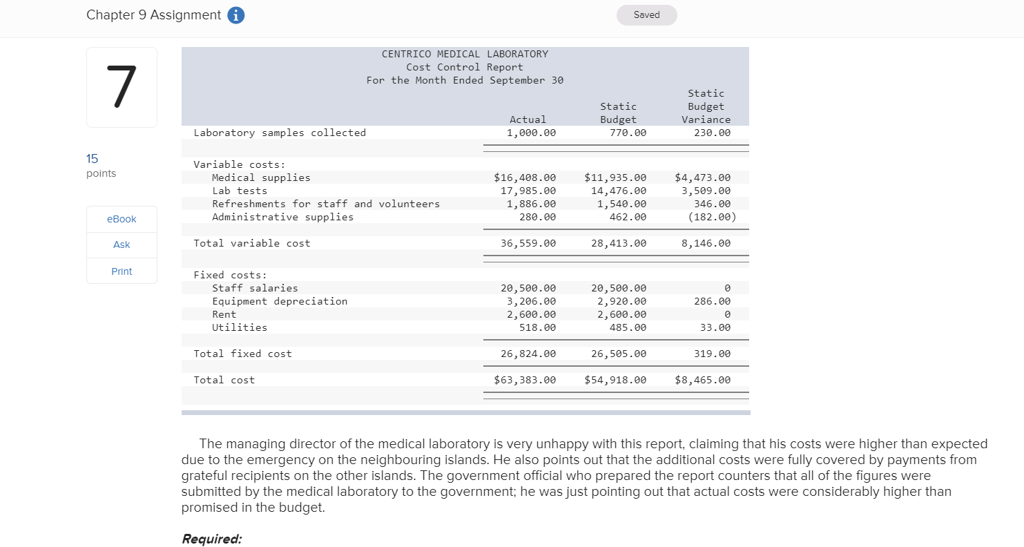
Task: Click the Administrative supplies row label
Action: [282, 217]
